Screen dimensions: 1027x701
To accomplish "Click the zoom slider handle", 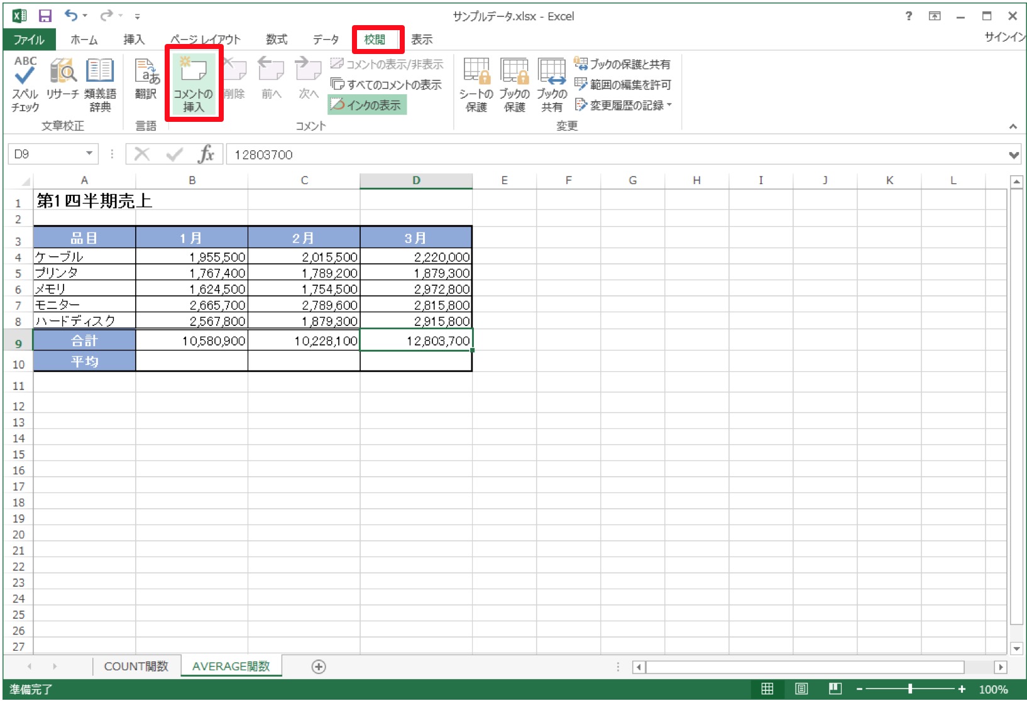I will [910, 689].
